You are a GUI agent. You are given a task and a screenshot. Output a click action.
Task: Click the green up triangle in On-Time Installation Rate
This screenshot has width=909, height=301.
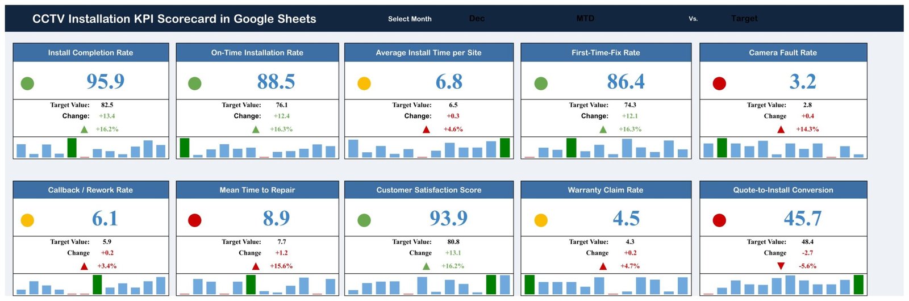[256, 129]
